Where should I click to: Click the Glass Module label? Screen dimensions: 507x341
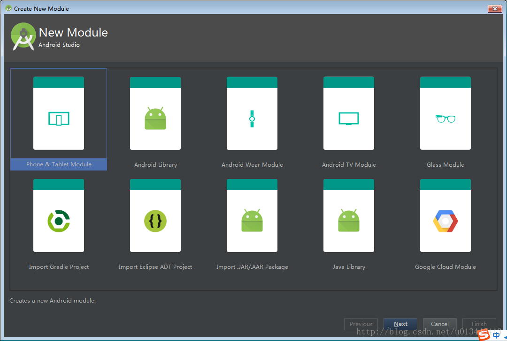point(445,164)
